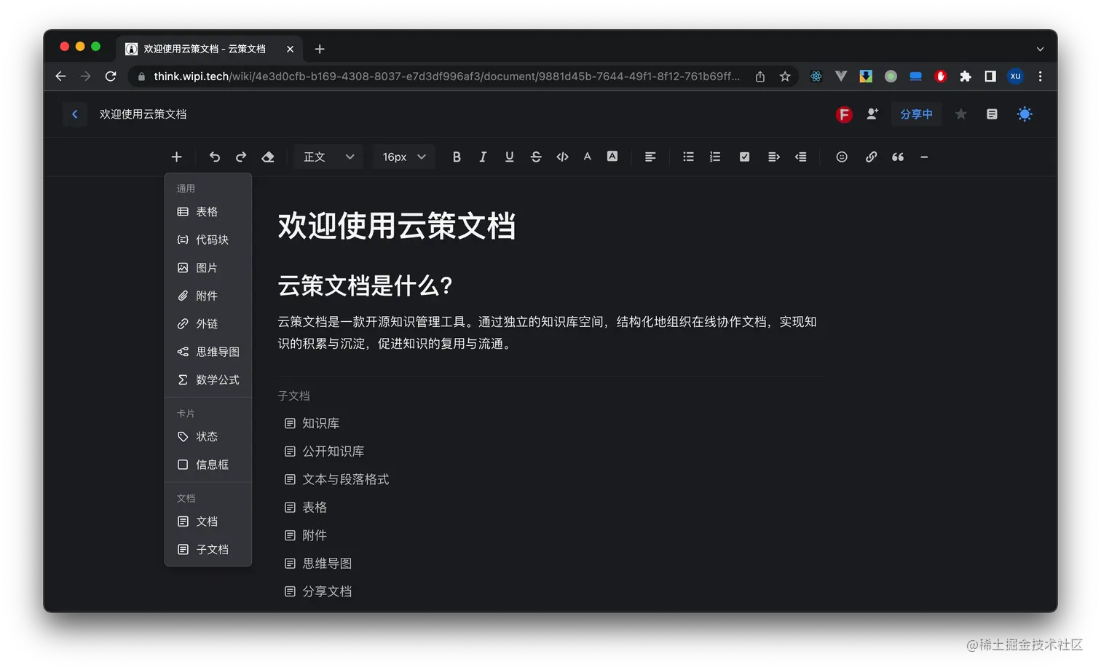1101x670 pixels.
Task: Insert a hyperlink using the link icon
Action: (x=871, y=157)
